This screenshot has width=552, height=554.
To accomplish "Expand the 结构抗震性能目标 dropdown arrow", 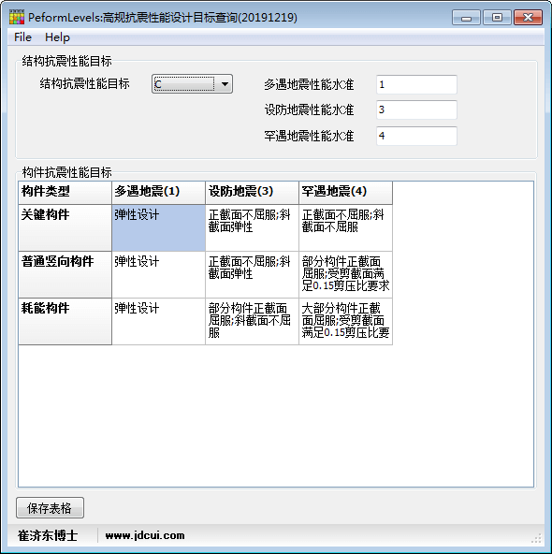I will (225, 84).
